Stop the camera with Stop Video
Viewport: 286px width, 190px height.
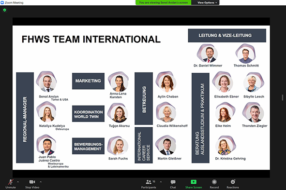click(x=32, y=182)
